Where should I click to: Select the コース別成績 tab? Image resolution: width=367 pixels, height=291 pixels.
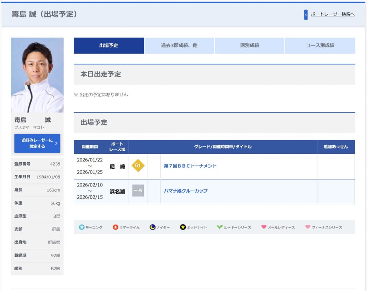(320, 46)
